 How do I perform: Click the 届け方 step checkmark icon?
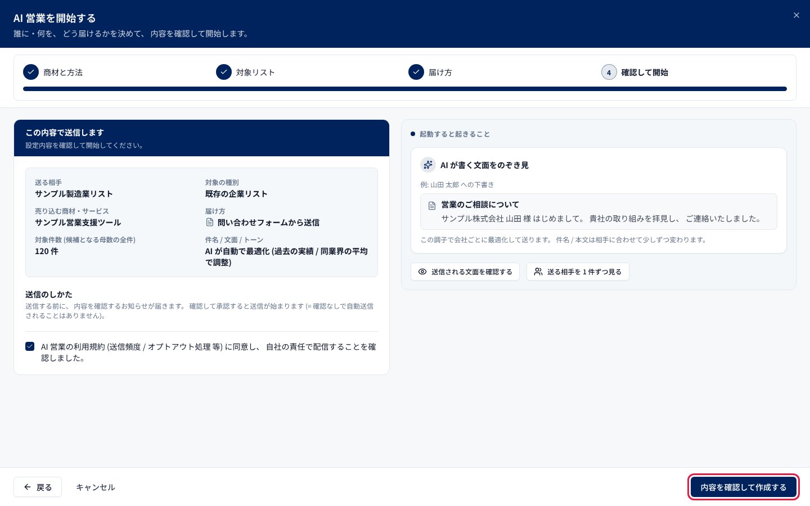pos(416,72)
